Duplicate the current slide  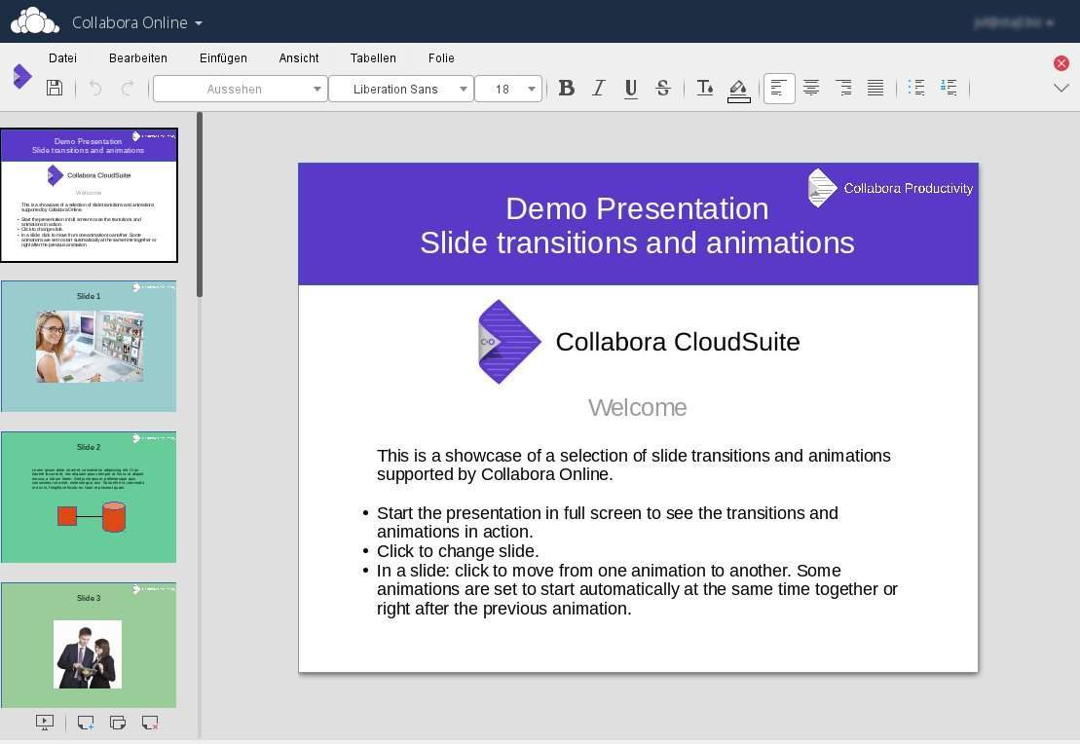click(x=118, y=723)
